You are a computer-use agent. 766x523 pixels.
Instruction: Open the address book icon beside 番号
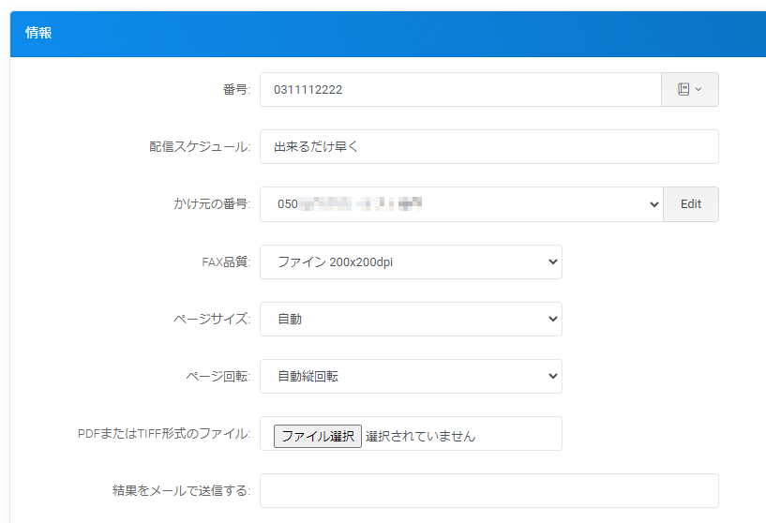(x=683, y=89)
